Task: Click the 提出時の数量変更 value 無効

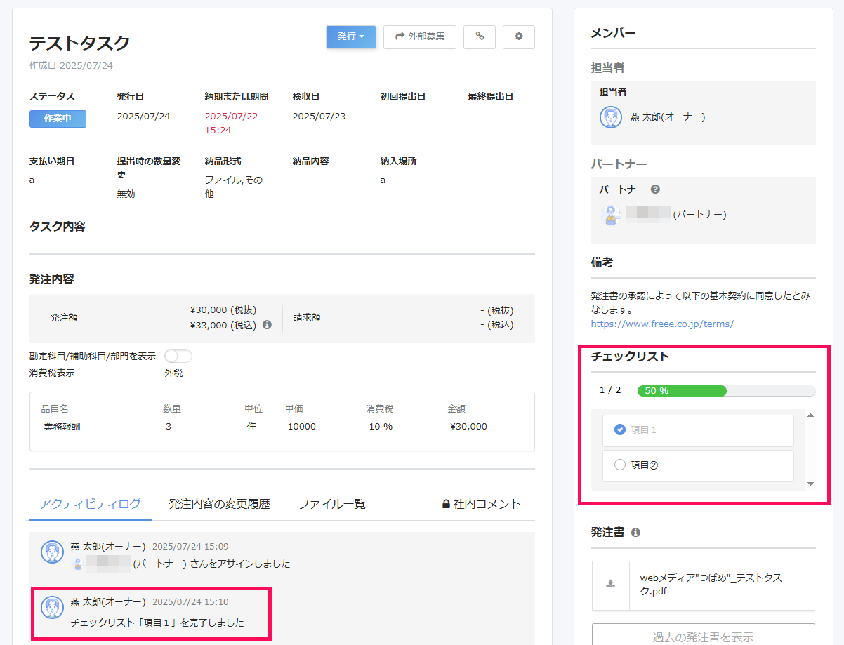Action: pyautogui.click(x=126, y=194)
